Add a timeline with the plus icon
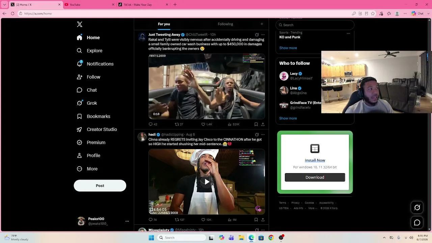 tap(262, 24)
